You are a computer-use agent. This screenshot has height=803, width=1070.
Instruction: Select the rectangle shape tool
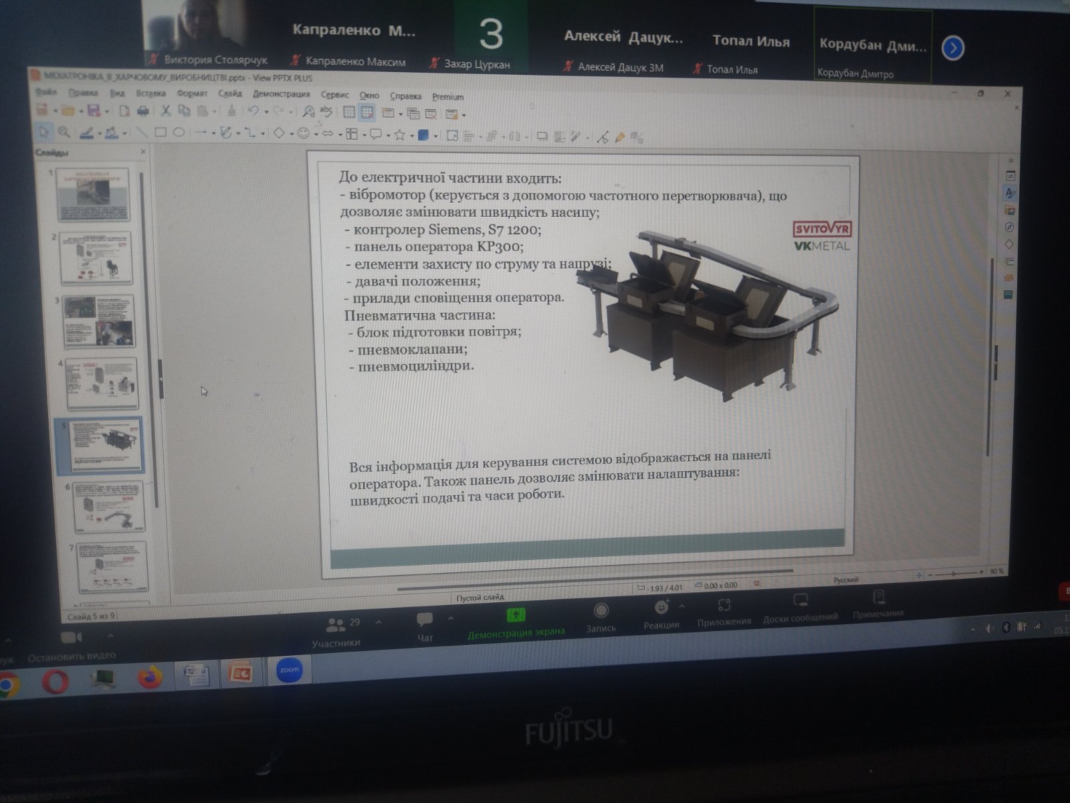click(160, 132)
